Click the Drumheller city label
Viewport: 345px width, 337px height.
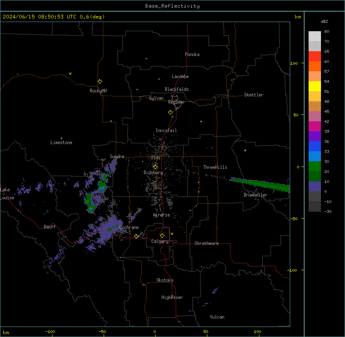(x=255, y=195)
